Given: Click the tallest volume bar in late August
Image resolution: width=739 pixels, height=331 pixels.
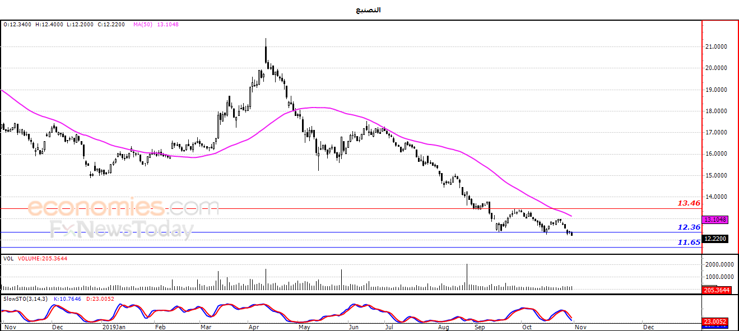Looking at the screenshot, I should coord(466,276).
